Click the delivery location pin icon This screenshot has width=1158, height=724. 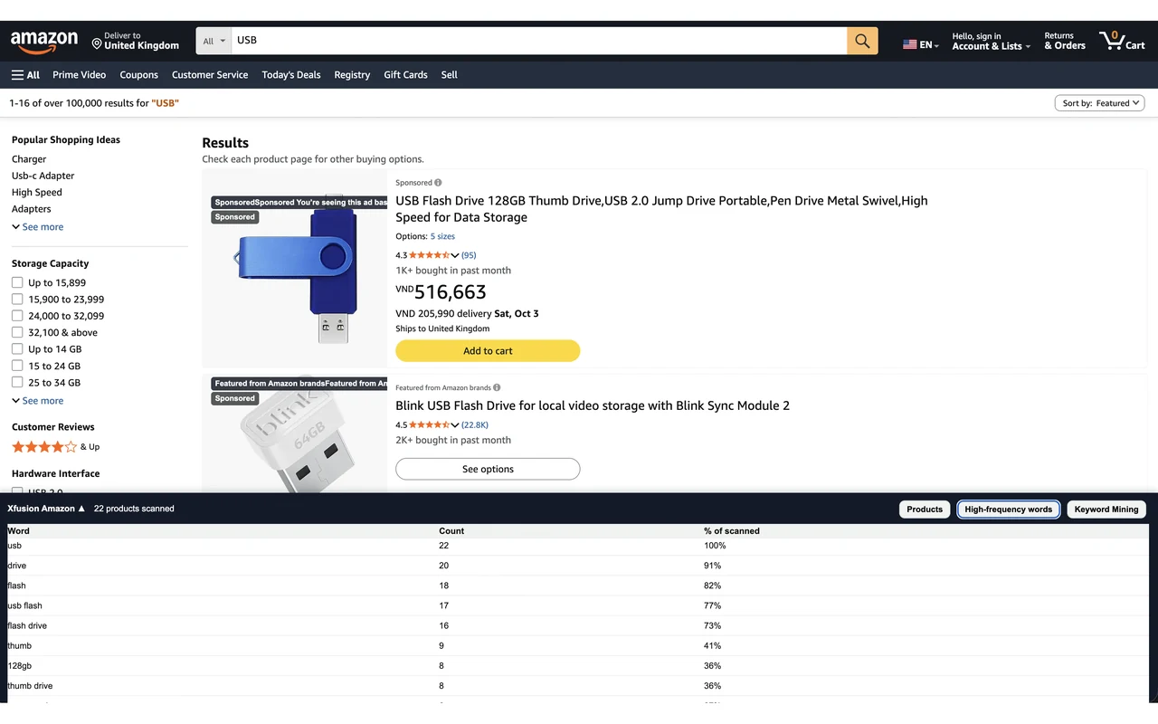click(97, 43)
